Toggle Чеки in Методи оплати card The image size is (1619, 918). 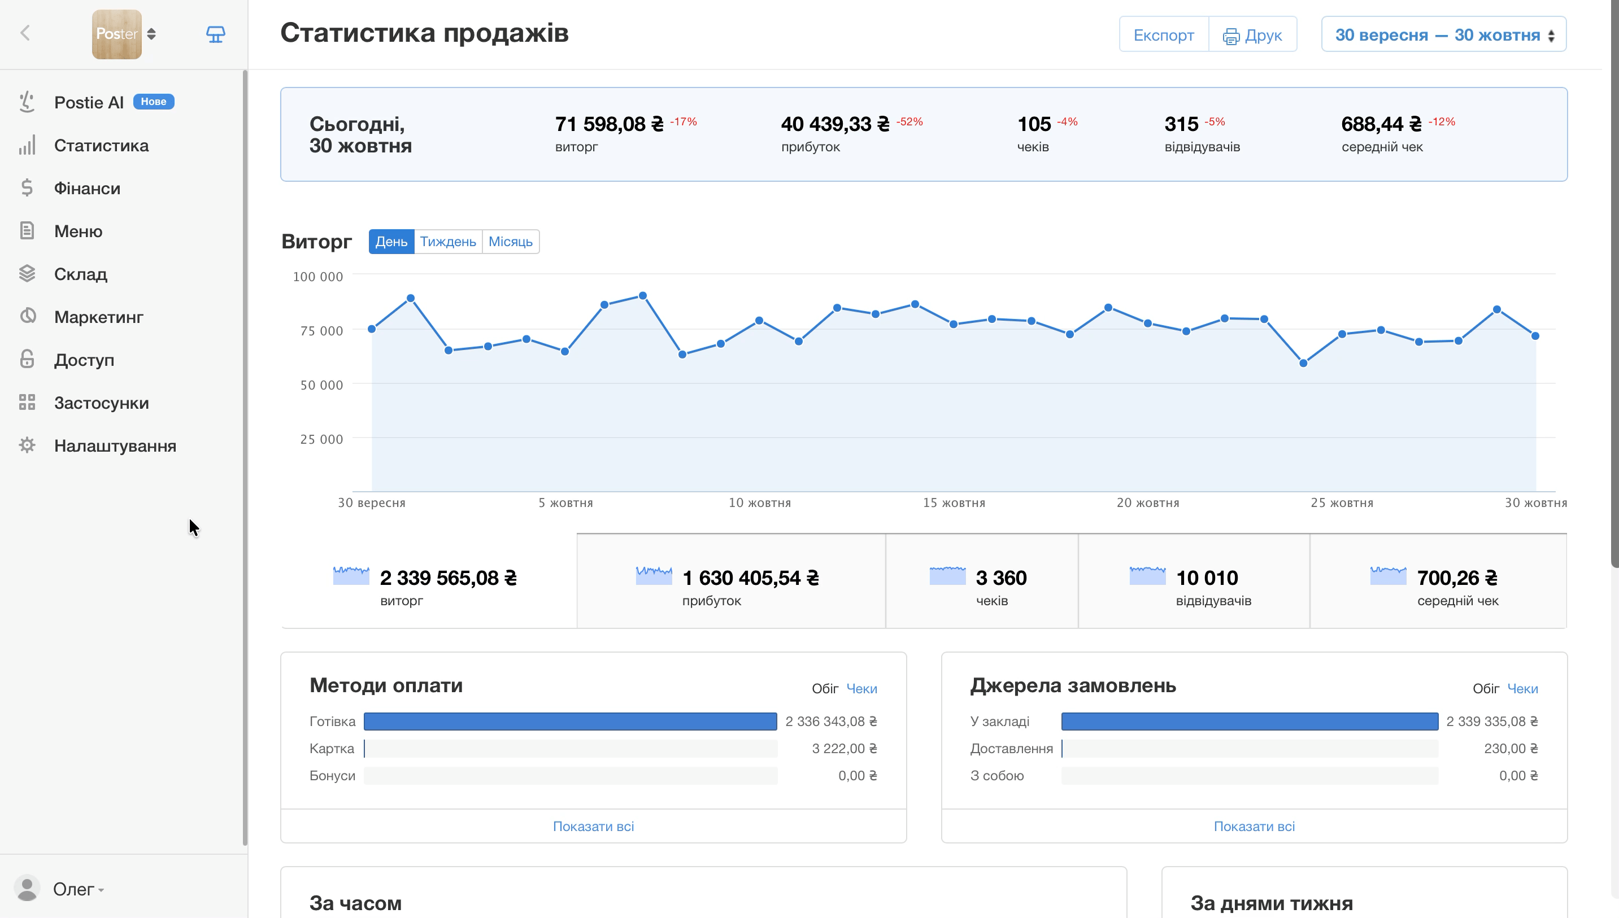pyautogui.click(x=861, y=689)
